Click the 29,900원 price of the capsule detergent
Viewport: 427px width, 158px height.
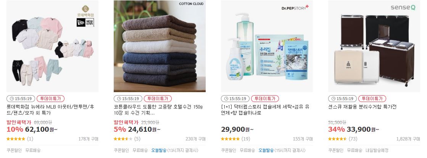[237, 129]
